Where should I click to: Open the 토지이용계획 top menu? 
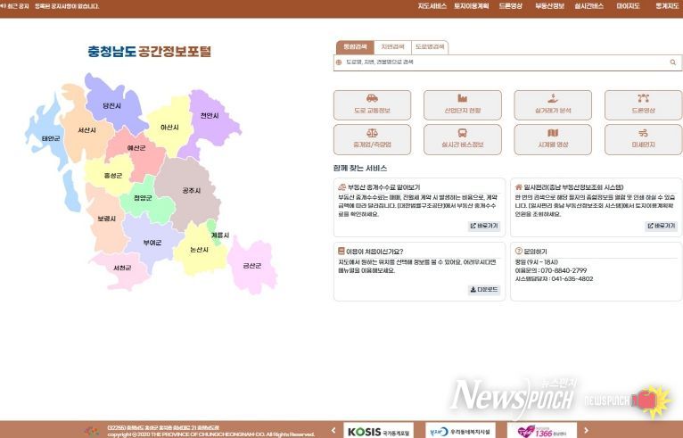pyautogui.click(x=471, y=5)
